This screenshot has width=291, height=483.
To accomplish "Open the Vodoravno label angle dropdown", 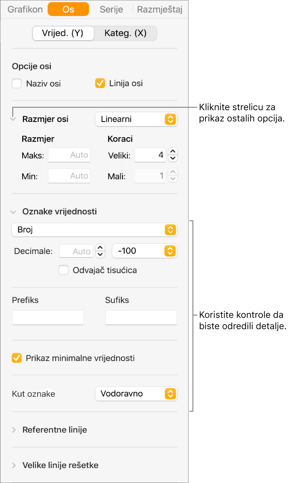I will click(x=136, y=394).
